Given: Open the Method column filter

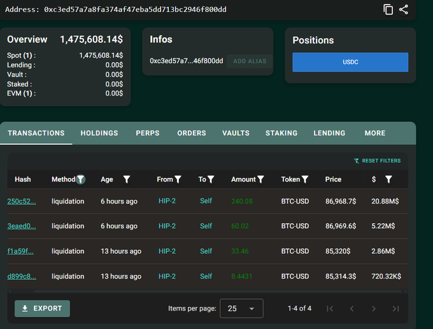Looking at the screenshot, I should [81, 179].
